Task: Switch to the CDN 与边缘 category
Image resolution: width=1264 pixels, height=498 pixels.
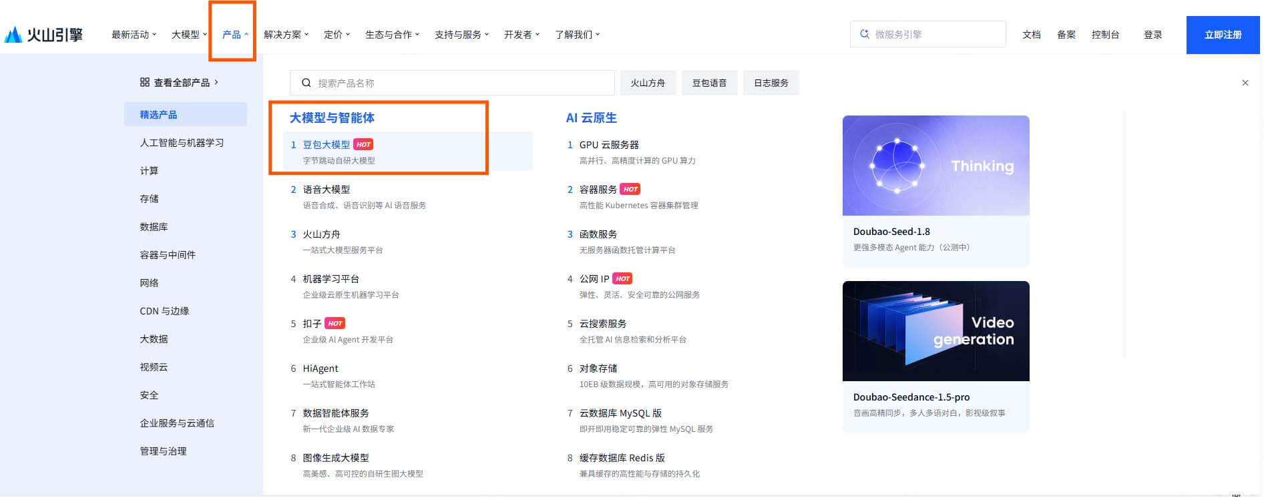Action: click(x=164, y=311)
